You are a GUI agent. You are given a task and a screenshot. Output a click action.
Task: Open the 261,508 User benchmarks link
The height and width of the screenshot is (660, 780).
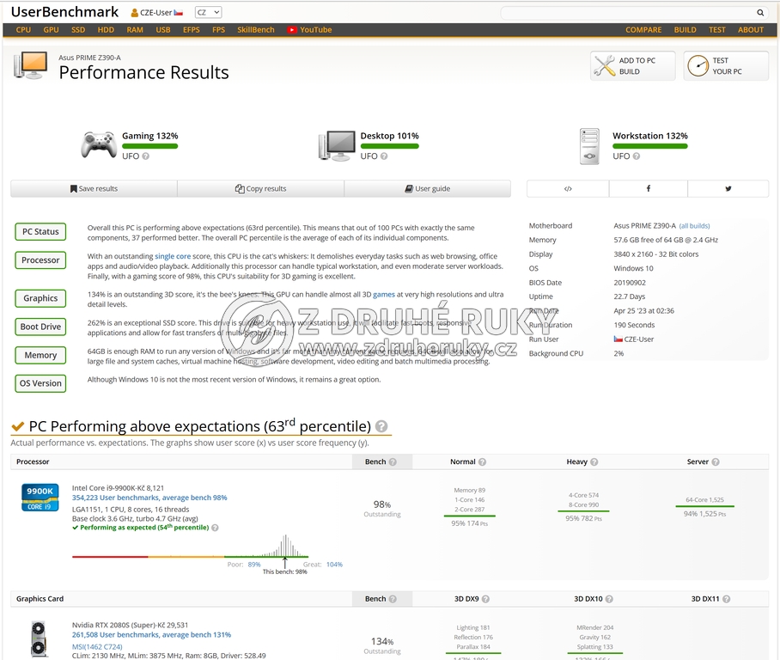[151, 635]
